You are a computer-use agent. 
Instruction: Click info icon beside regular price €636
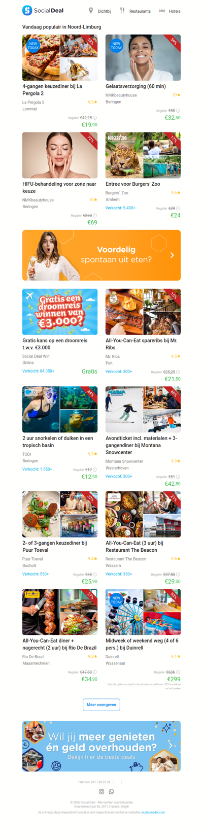pos(178,672)
